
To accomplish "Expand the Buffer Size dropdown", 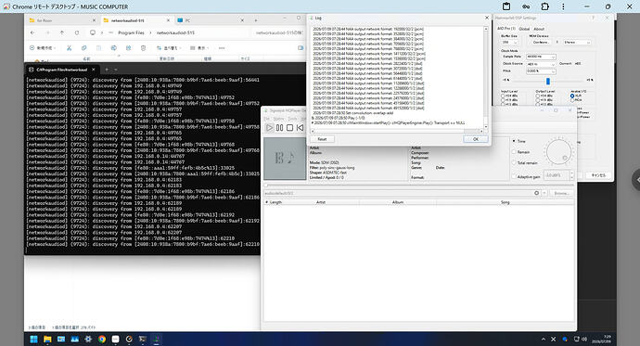I will 509,43.
